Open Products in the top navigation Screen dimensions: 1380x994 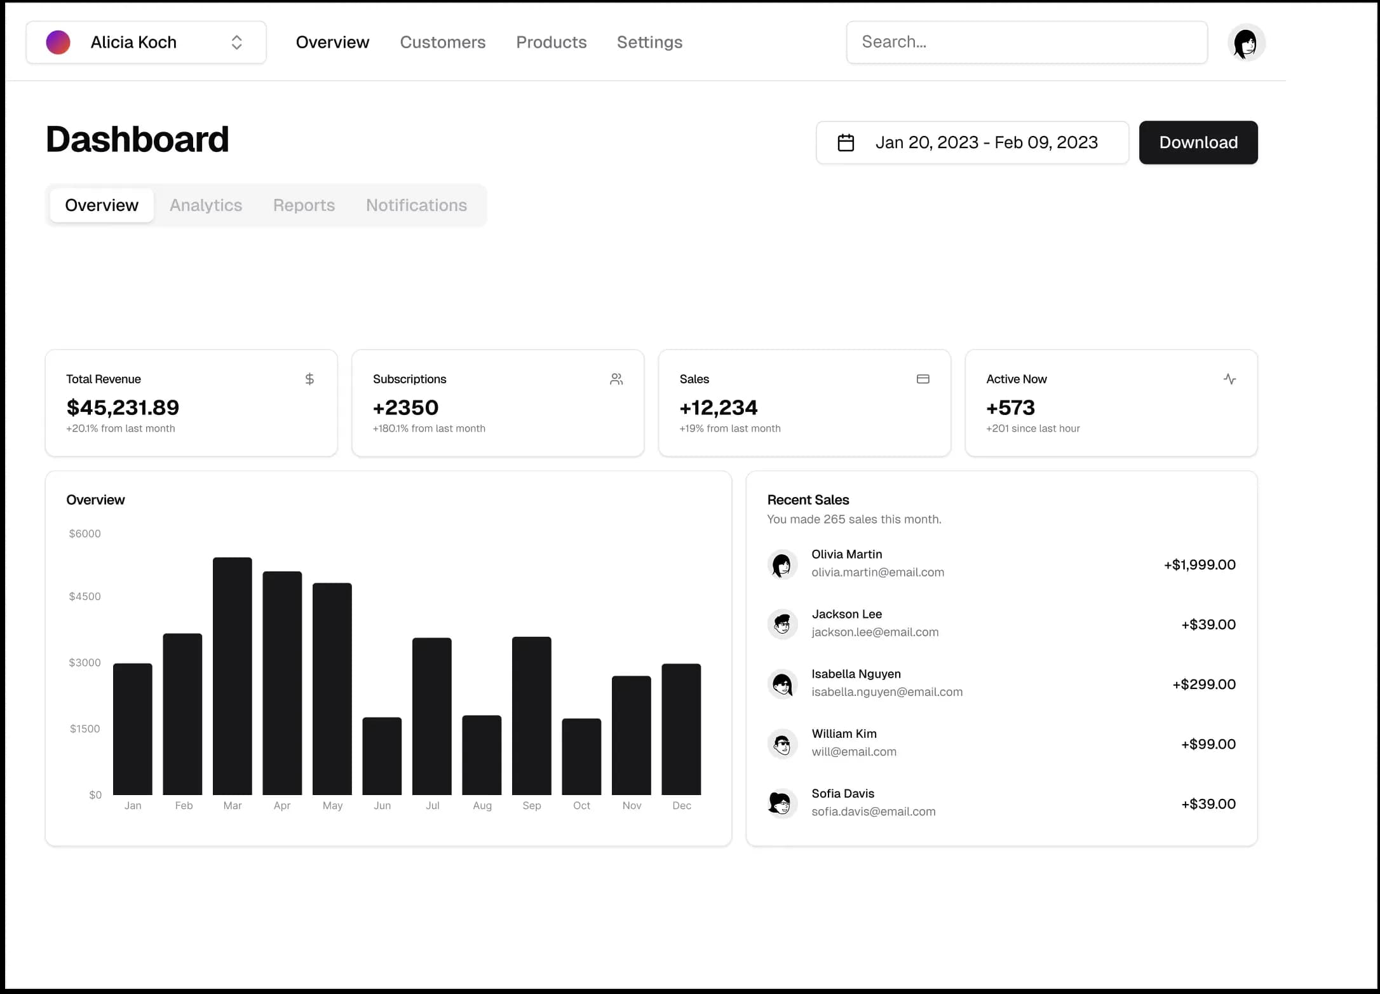tap(551, 42)
